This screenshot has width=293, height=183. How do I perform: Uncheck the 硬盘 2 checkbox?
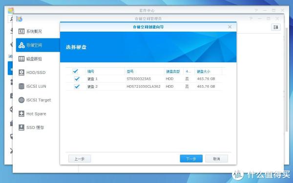click(x=77, y=86)
